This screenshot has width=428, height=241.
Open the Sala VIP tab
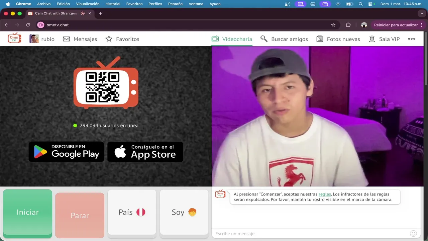tap(384, 39)
